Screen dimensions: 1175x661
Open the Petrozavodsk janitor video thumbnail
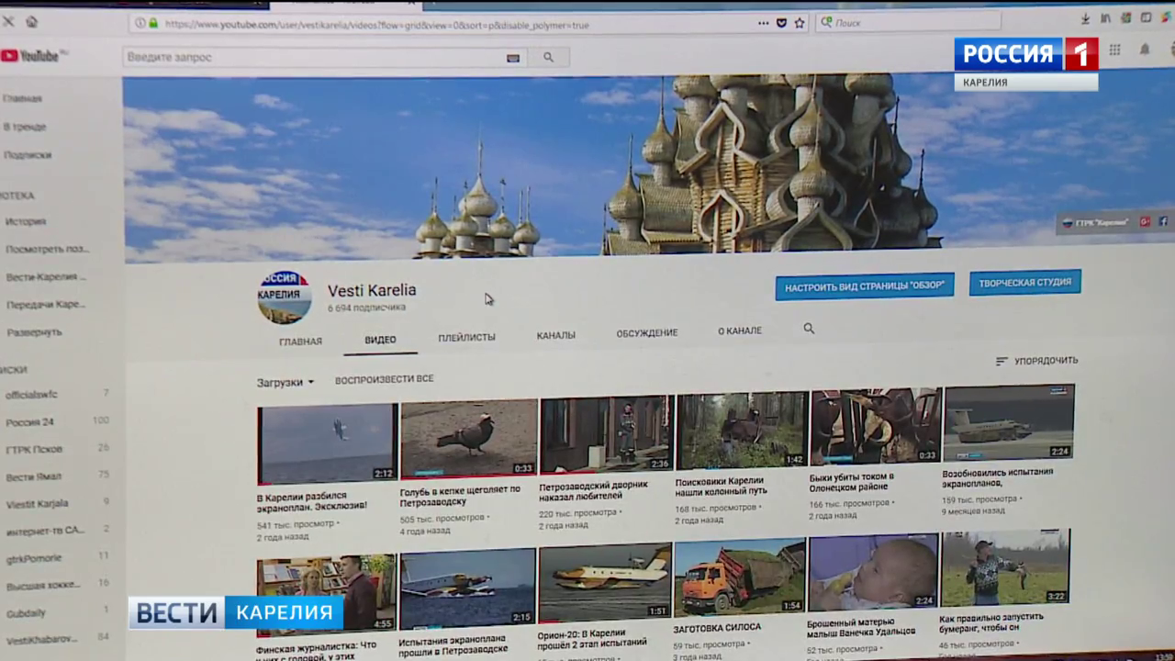point(607,434)
